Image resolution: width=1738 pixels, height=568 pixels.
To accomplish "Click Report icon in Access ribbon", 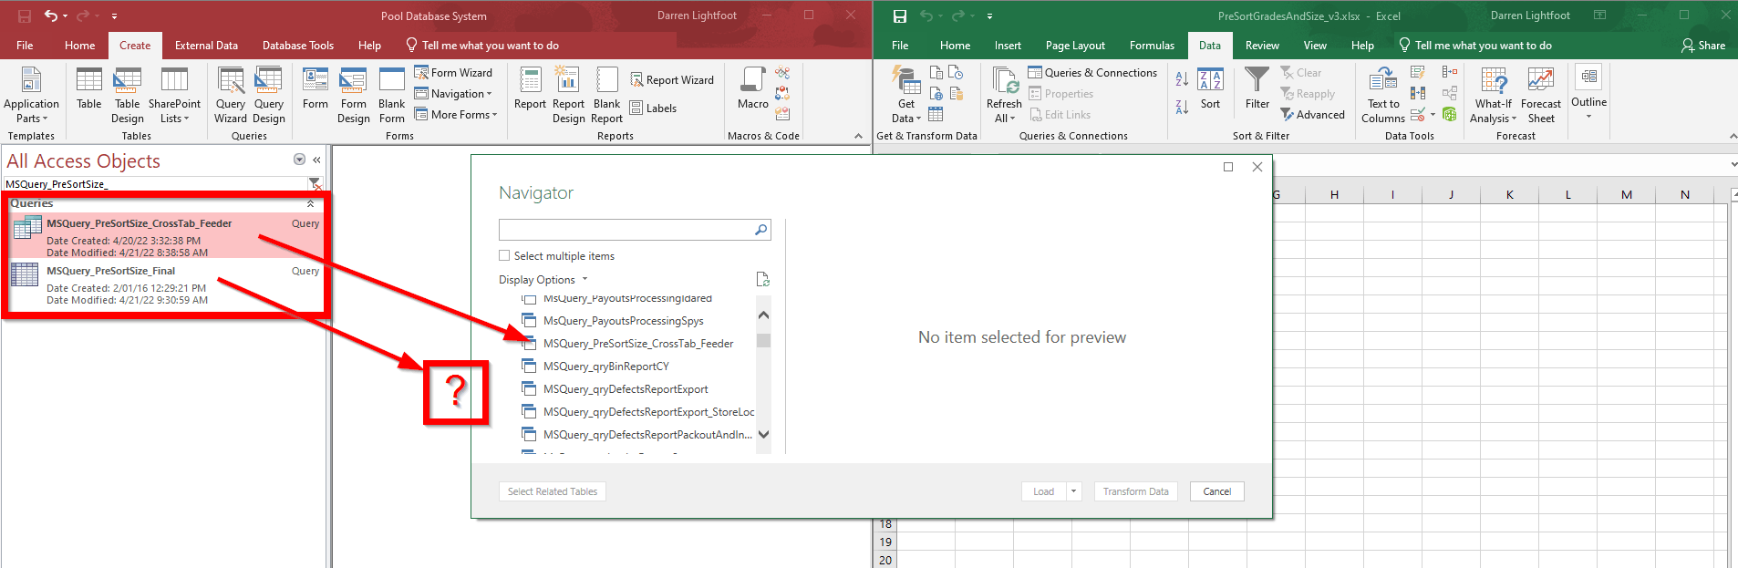I will 530,88.
